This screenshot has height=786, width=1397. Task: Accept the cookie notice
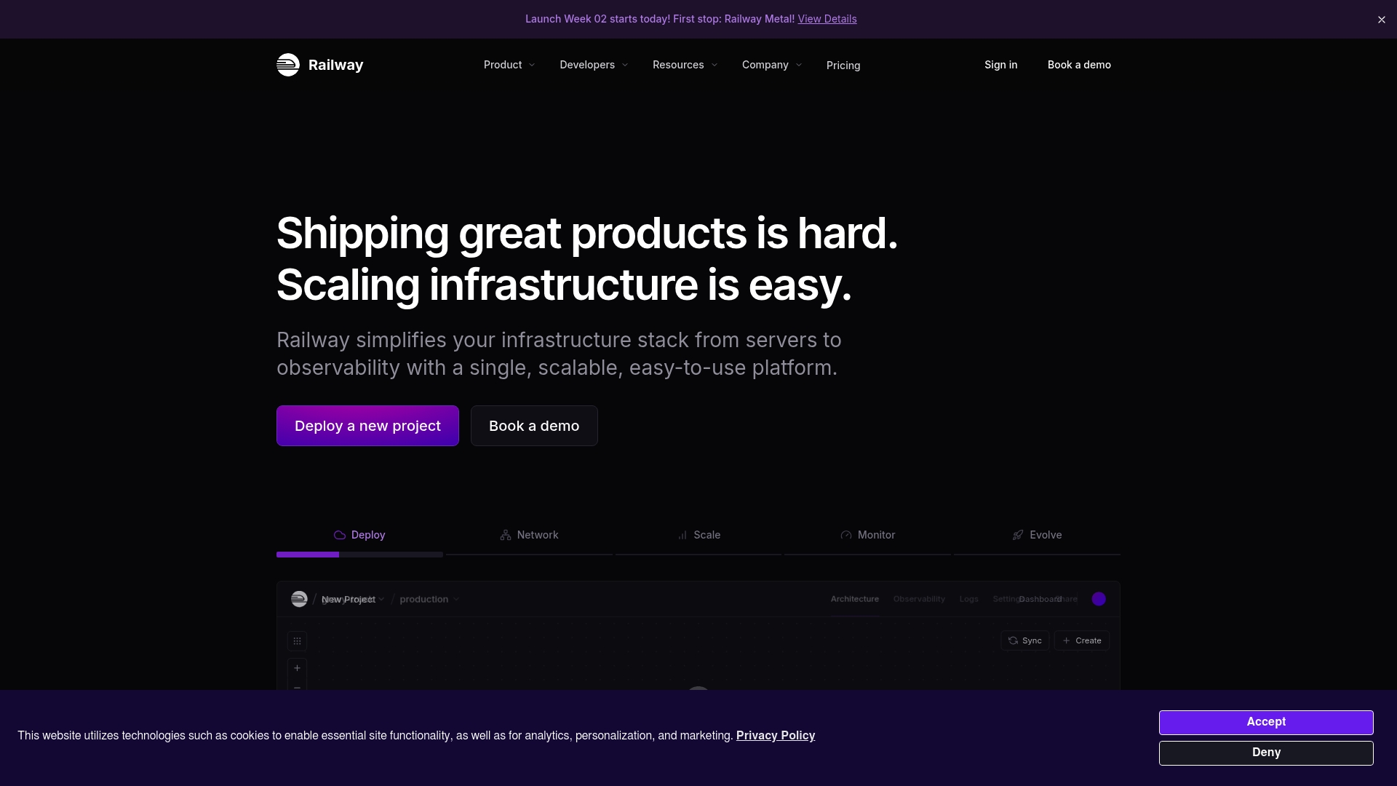(x=1265, y=722)
